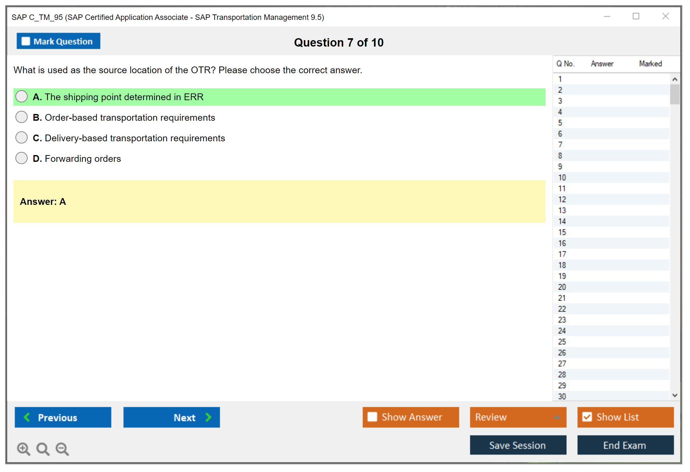The height and width of the screenshot is (472, 690).
Task: Select option A shipping point radio button
Action: click(x=22, y=96)
